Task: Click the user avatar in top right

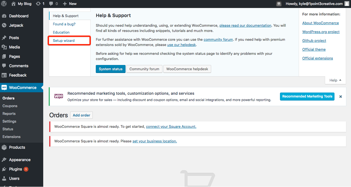Action: [x=347, y=4]
